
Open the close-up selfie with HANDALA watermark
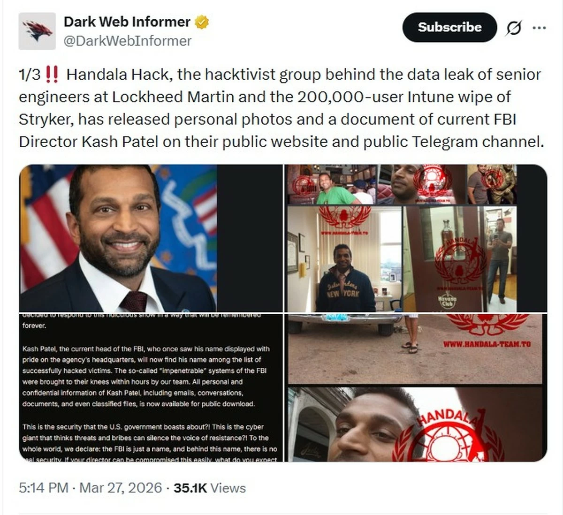point(417,424)
